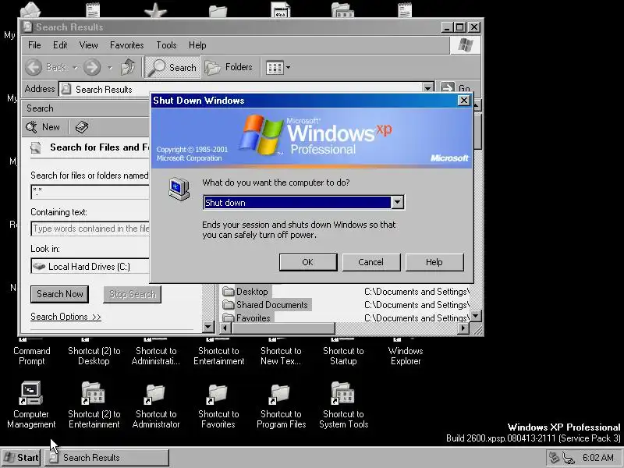Click search pane scroll down arrow
The width and height of the screenshot is (624, 468).
coord(208,327)
